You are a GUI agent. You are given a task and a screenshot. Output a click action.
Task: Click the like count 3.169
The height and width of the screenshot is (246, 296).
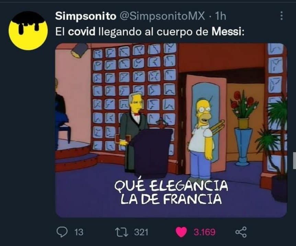(204, 232)
